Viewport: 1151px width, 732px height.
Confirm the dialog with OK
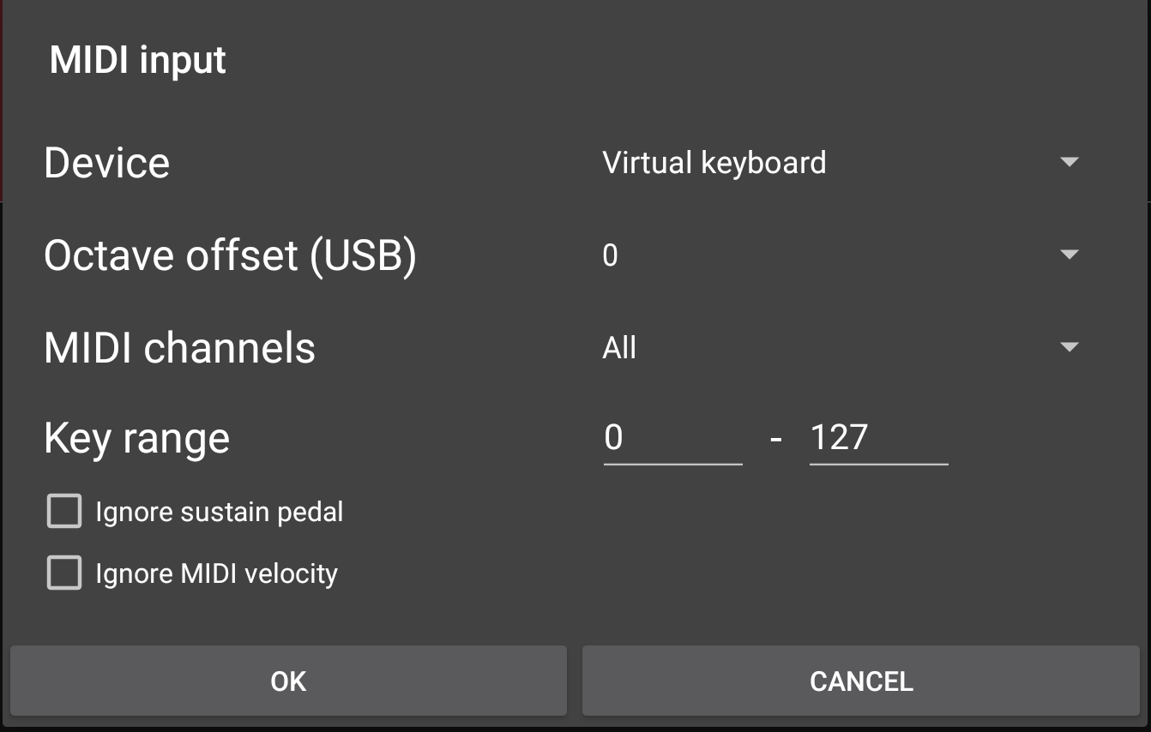click(x=288, y=681)
